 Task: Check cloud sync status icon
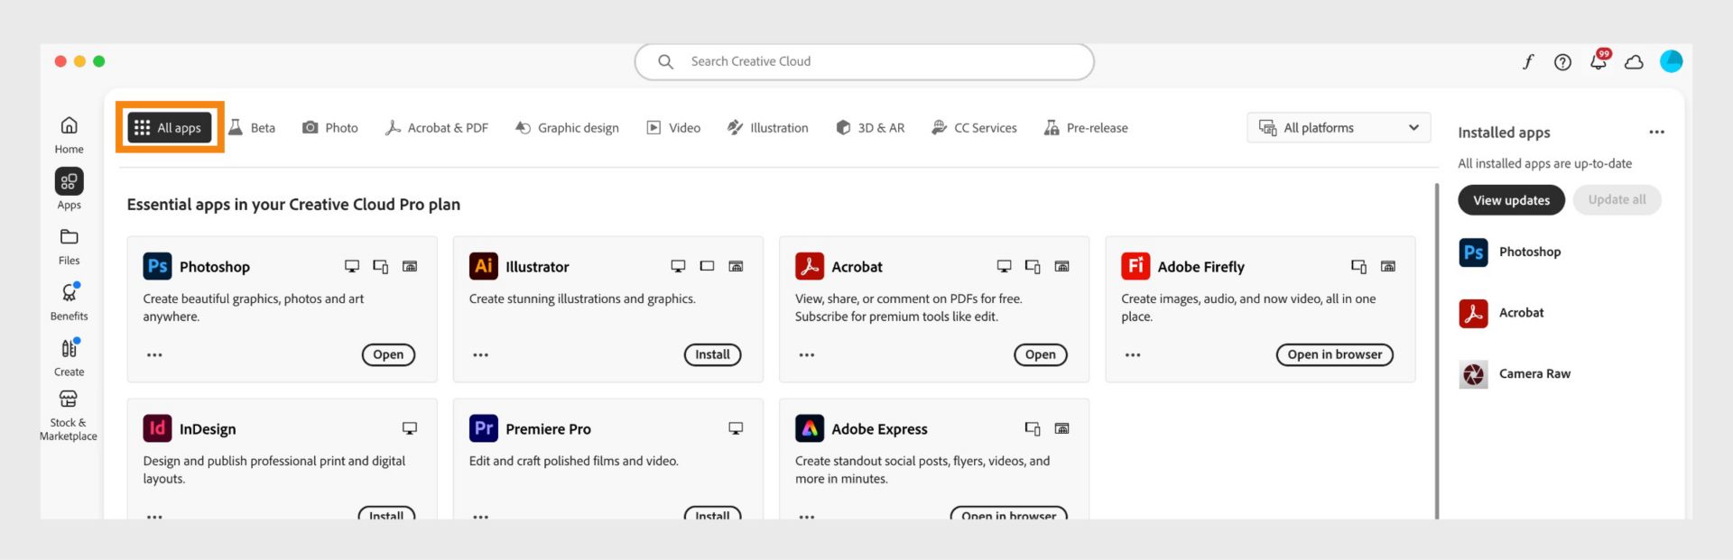click(x=1634, y=62)
